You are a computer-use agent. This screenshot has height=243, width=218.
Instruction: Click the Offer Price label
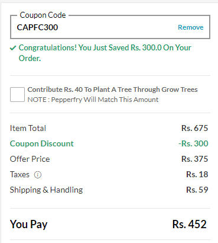tap(30, 159)
